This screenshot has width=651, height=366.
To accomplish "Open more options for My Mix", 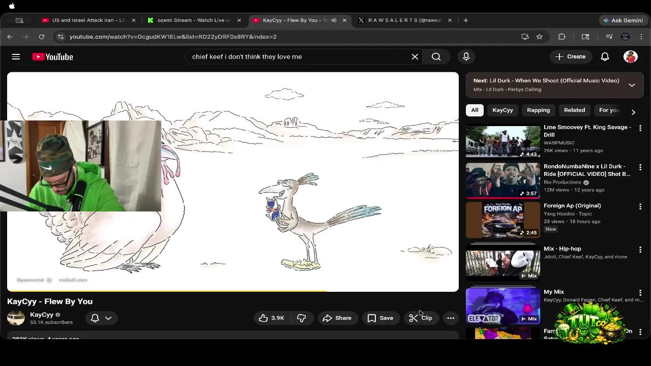I will 640,293.
